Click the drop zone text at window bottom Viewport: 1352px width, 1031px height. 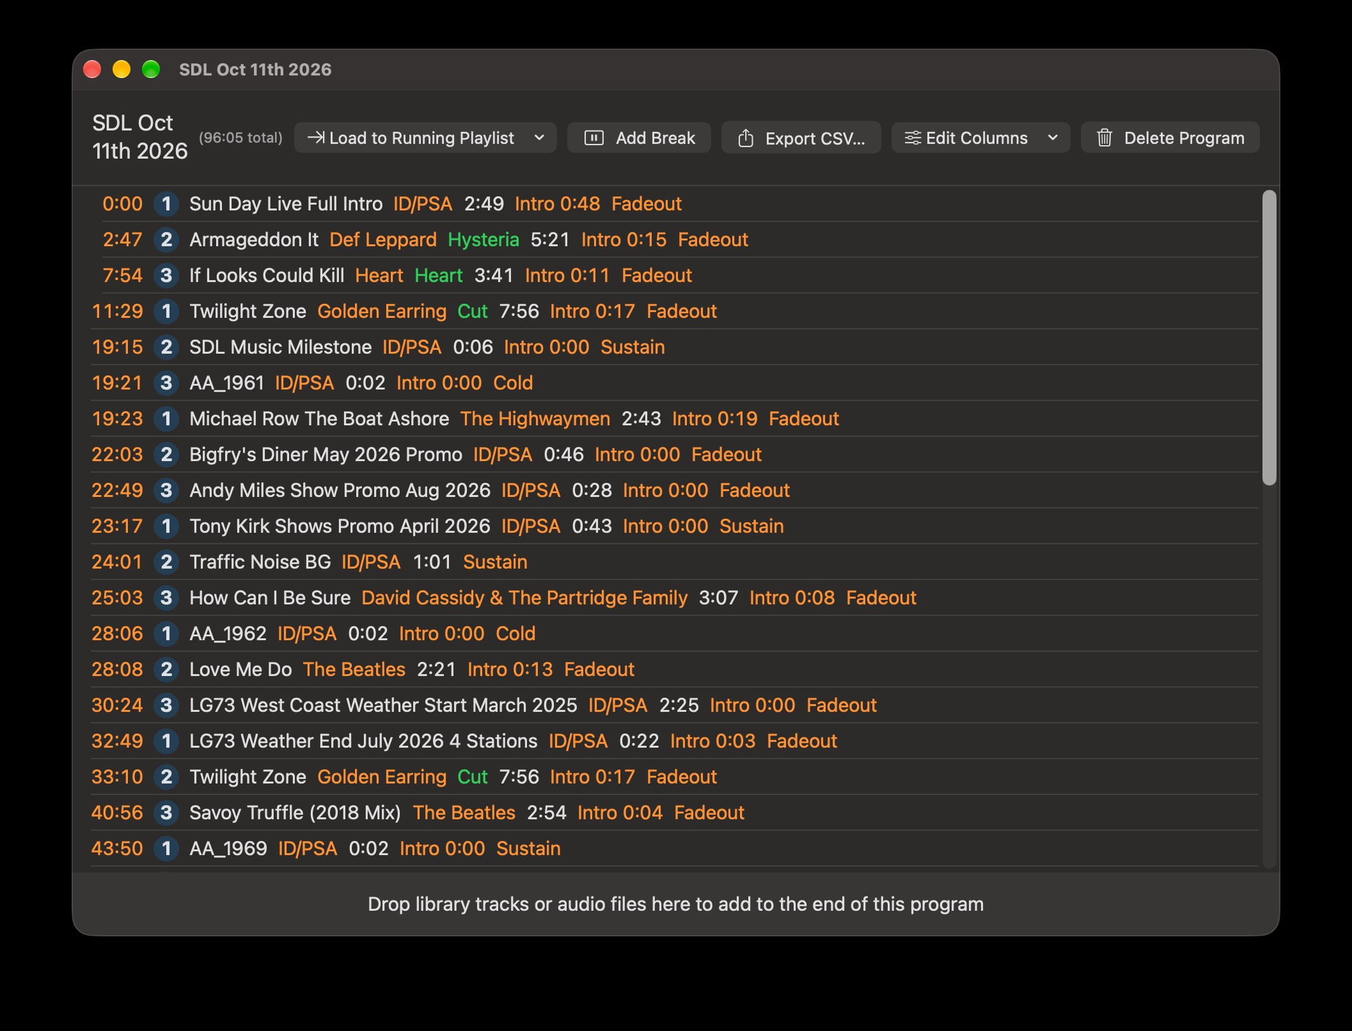click(675, 904)
